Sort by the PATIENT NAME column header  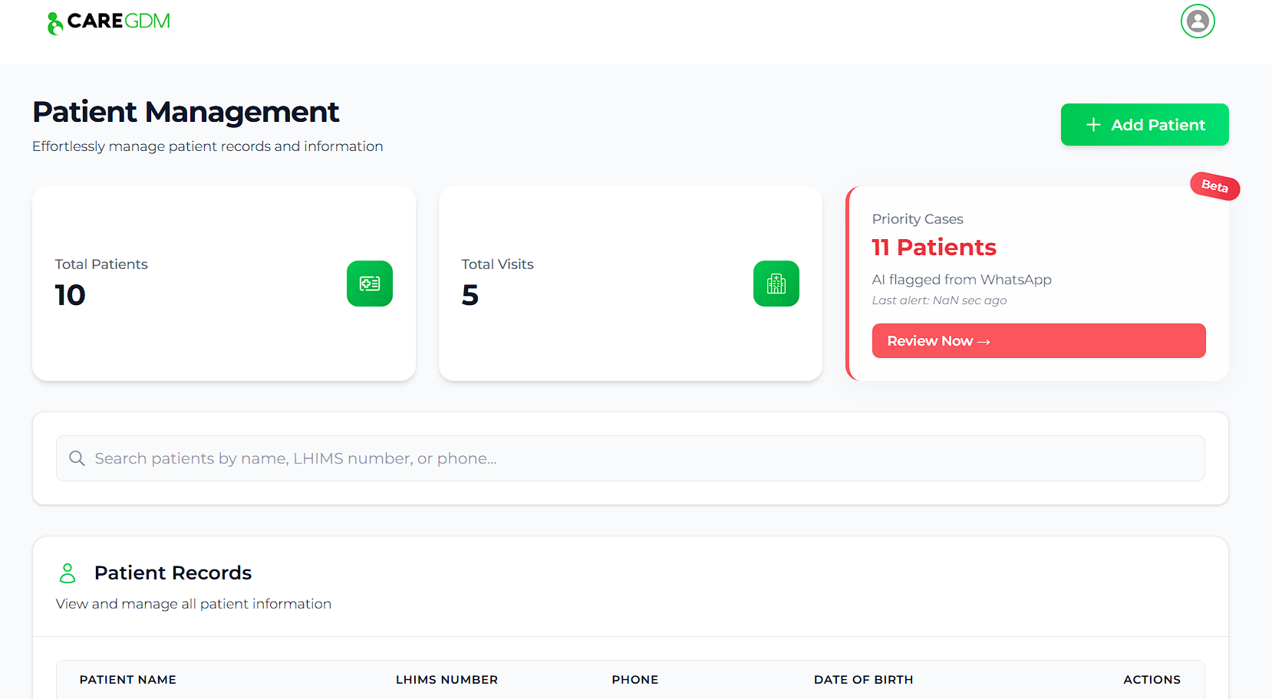point(127,680)
